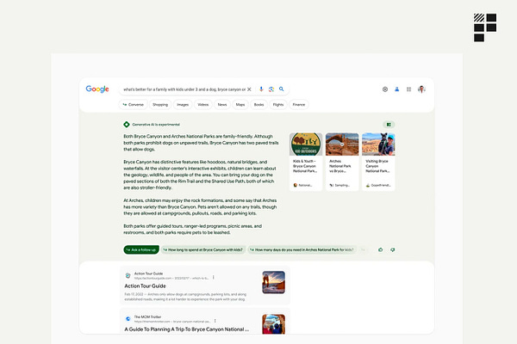517x344 pixels.
Task: Click The MOM Trotter result thumbnail
Action: click(x=274, y=324)
